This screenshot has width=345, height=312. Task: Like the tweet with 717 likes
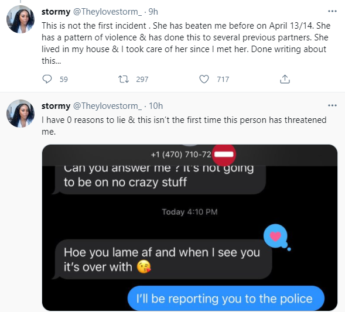204,79
